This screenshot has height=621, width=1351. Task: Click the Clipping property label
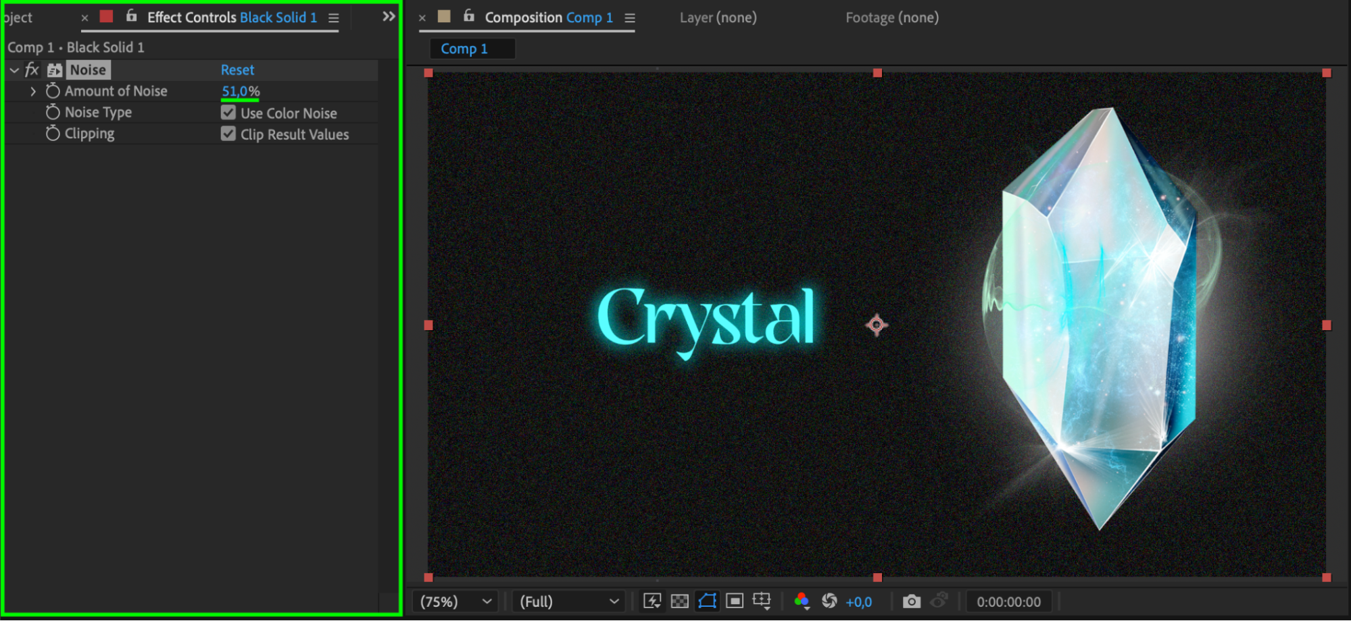[89, 134]
